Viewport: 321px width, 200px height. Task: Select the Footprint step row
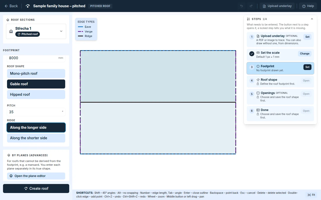pos(280,68)
